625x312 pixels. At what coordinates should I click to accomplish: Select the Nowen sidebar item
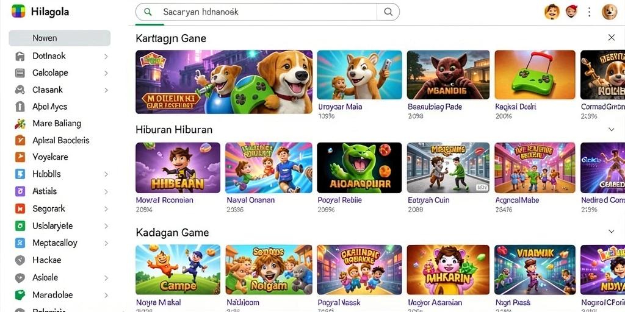(x=59, y=38)
